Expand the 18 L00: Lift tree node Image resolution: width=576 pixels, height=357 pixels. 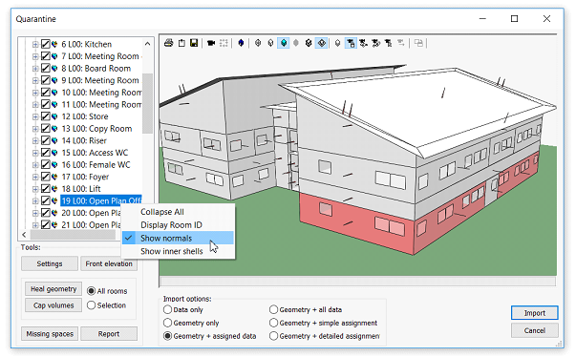pos(35,189)
